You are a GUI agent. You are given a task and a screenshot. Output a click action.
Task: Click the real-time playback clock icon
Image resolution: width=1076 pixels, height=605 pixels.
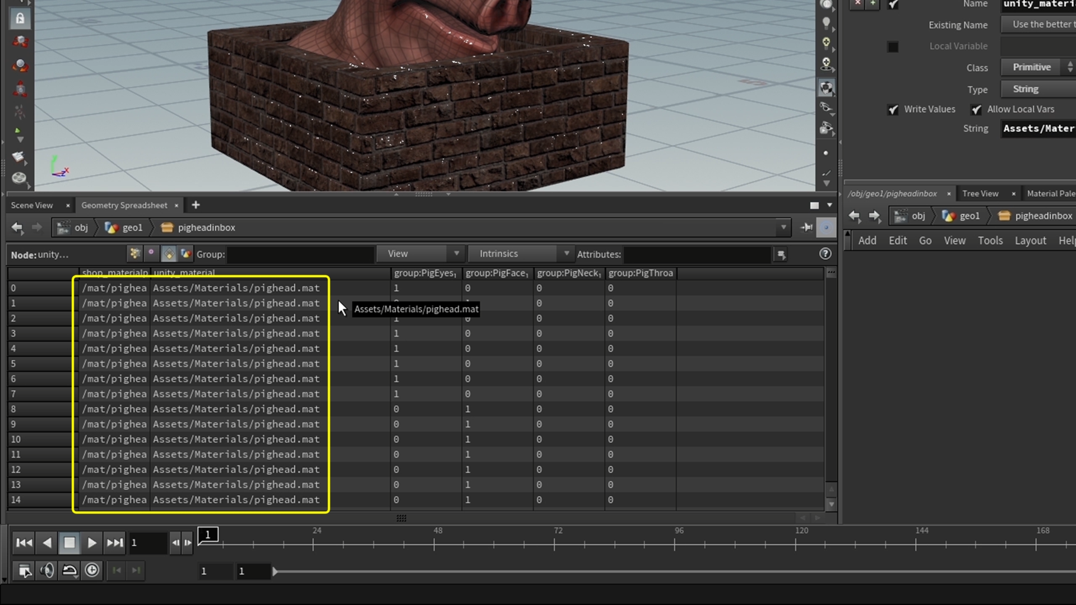tap(92, 570)
